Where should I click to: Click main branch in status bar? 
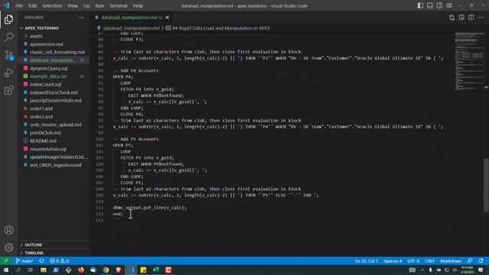(24, 261)
